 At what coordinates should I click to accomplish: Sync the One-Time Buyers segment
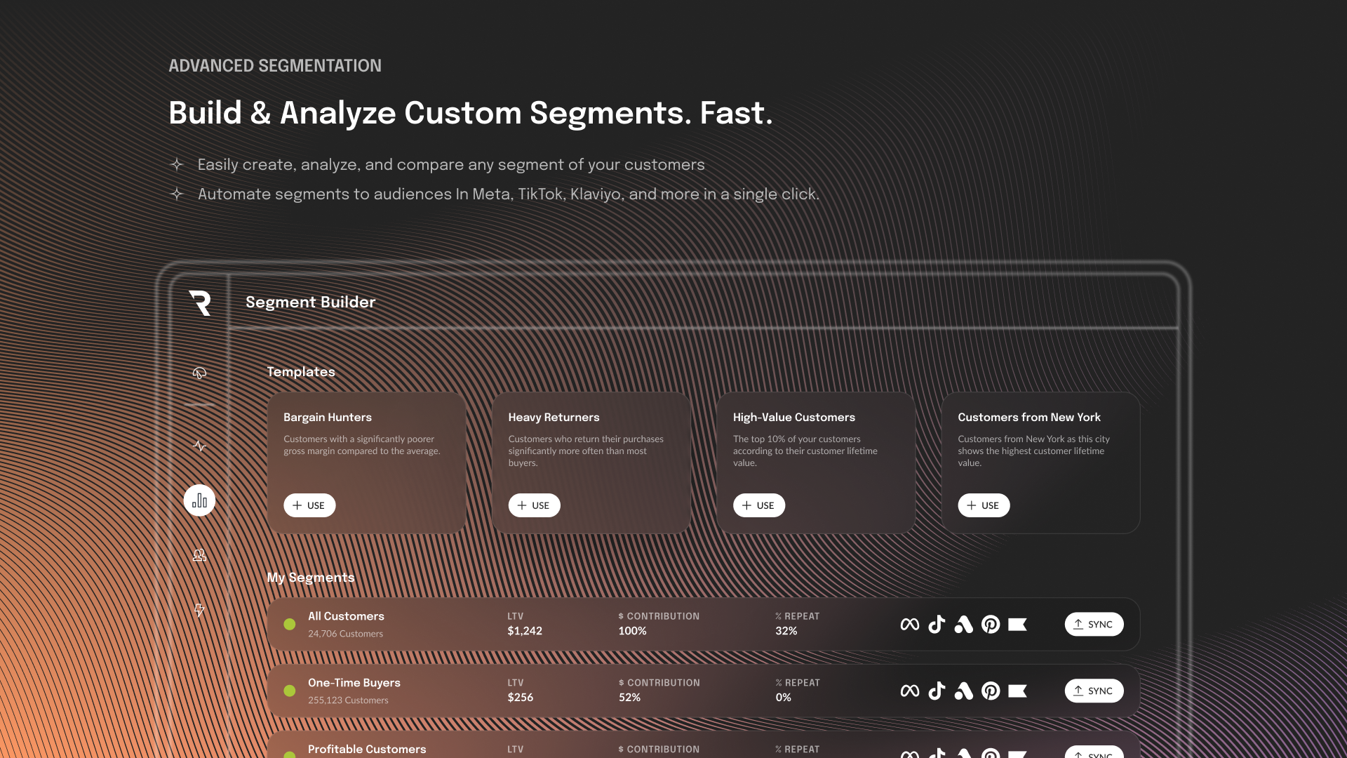[1094, 691]
